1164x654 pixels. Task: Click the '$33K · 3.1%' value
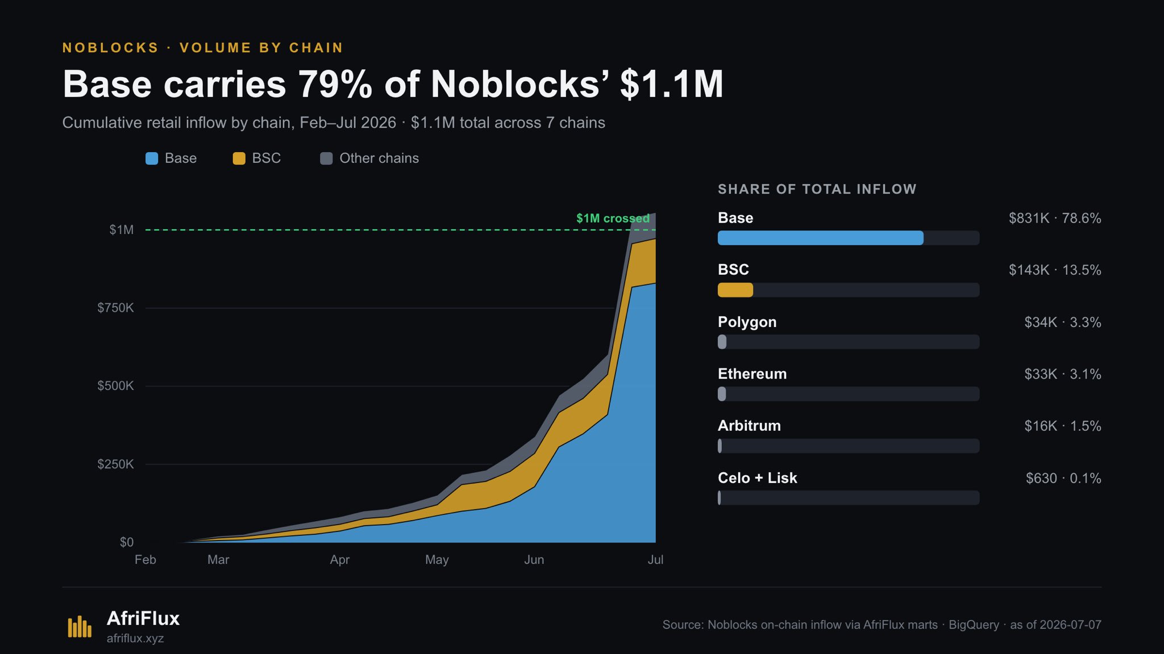click(x=1063, y=374)
